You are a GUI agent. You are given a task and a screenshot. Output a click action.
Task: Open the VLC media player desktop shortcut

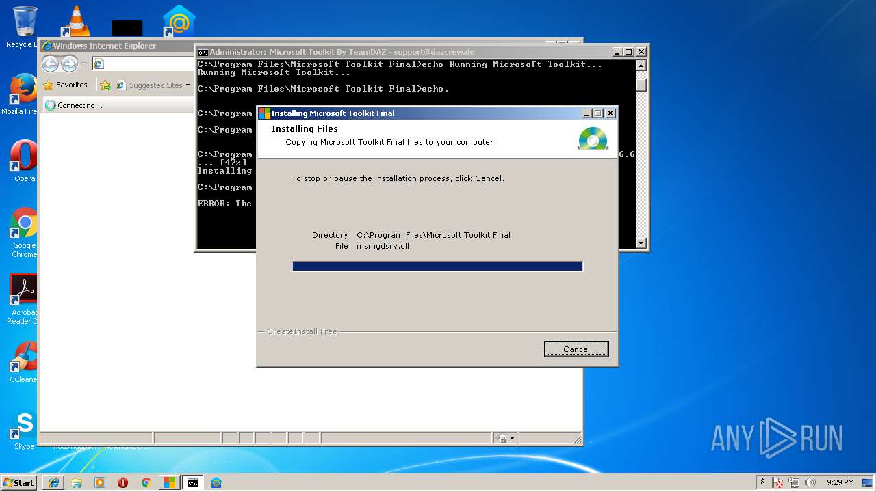pyautogui.click(x=76, y=21)
